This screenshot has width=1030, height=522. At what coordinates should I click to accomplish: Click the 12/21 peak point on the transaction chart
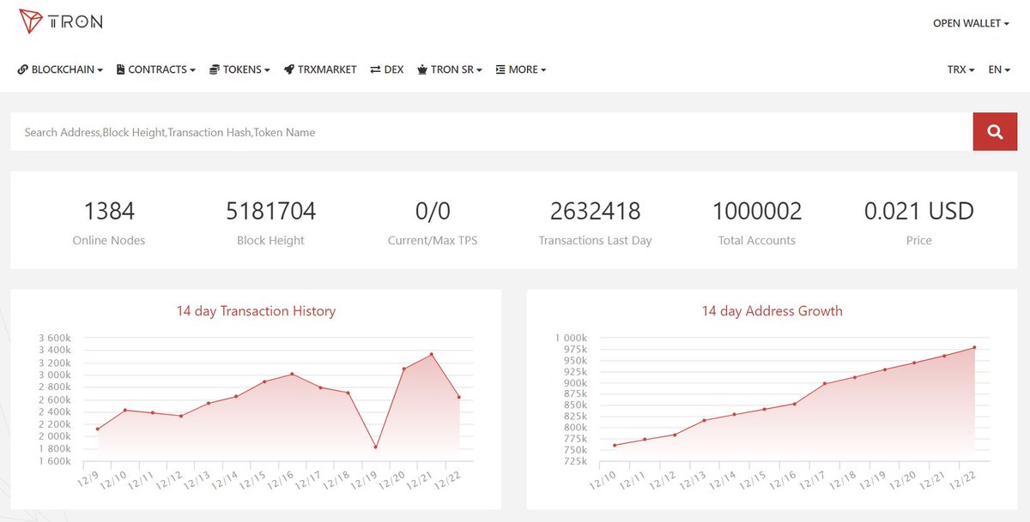[x=432, y=354]
